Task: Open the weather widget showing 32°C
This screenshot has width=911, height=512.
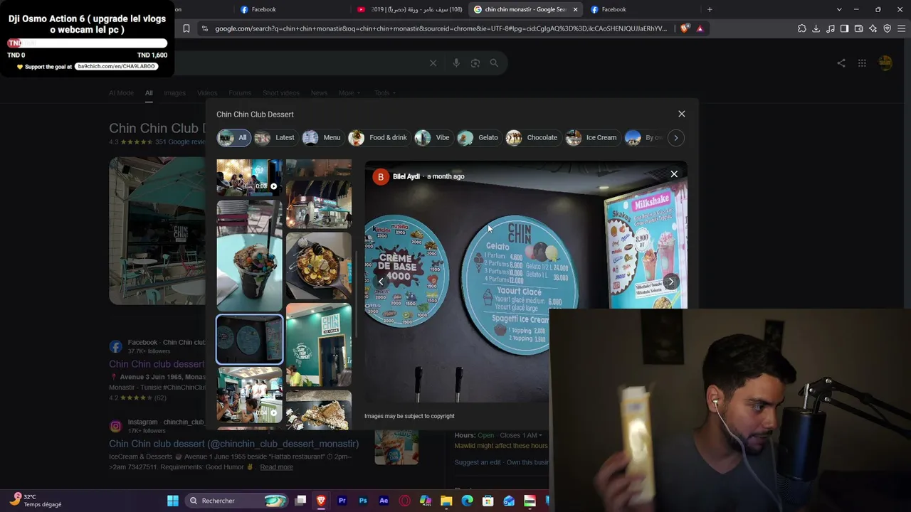Action: [x=36, y=501]
